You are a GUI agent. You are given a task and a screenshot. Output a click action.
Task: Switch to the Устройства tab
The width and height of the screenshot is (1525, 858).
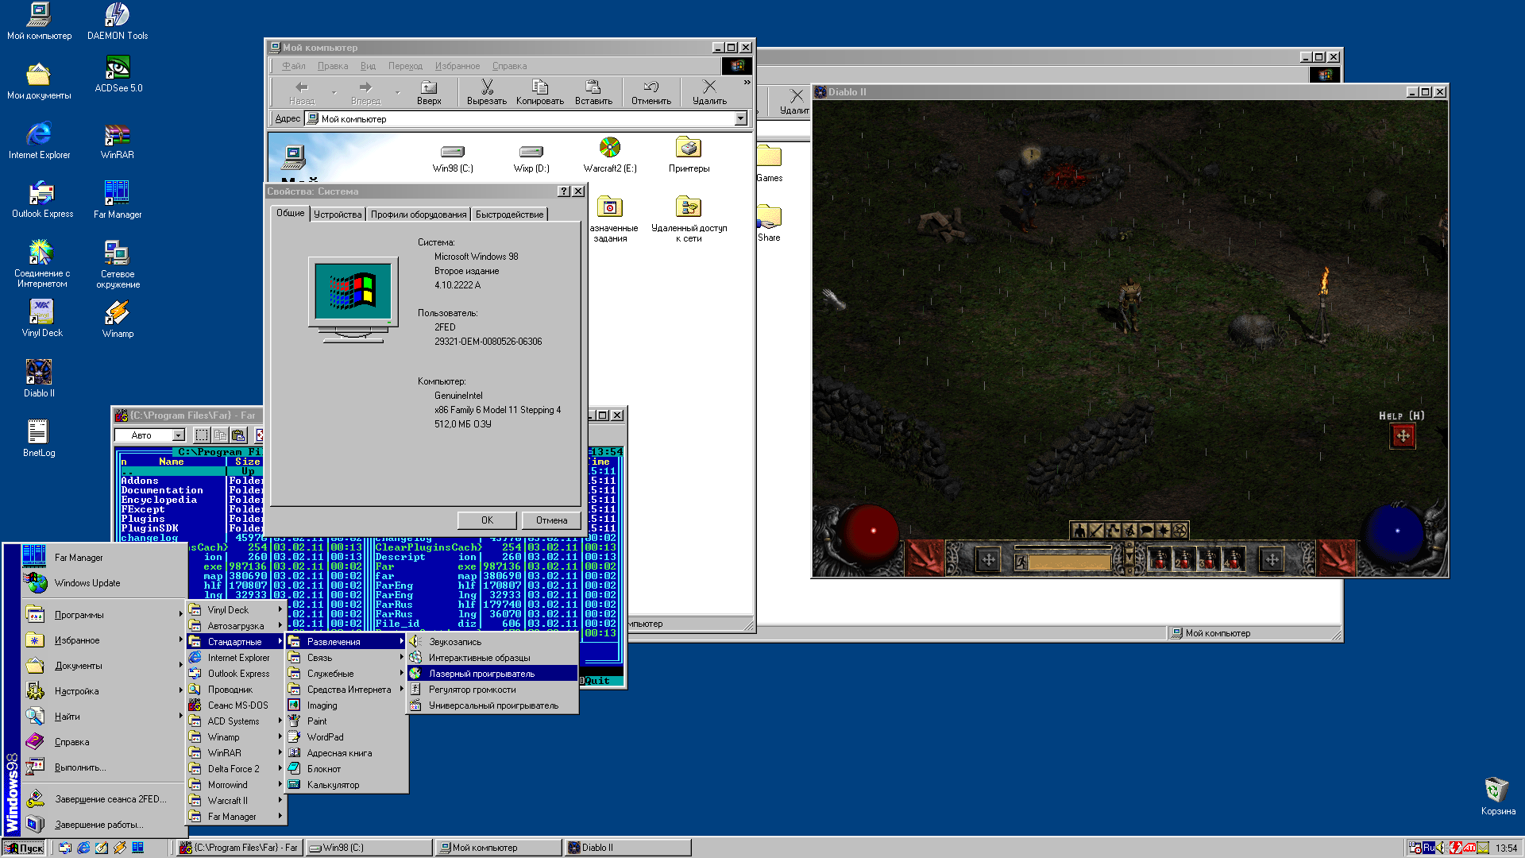(338, 214)
